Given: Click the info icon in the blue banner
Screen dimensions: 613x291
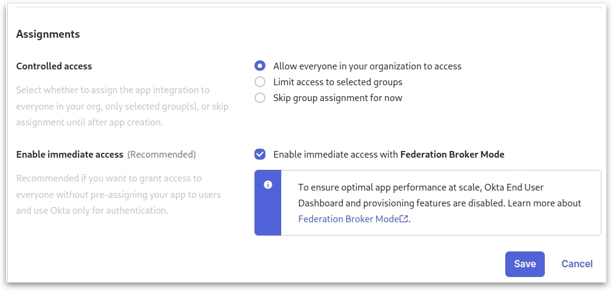Looking at the screenshot, I should tap(268, 185).
